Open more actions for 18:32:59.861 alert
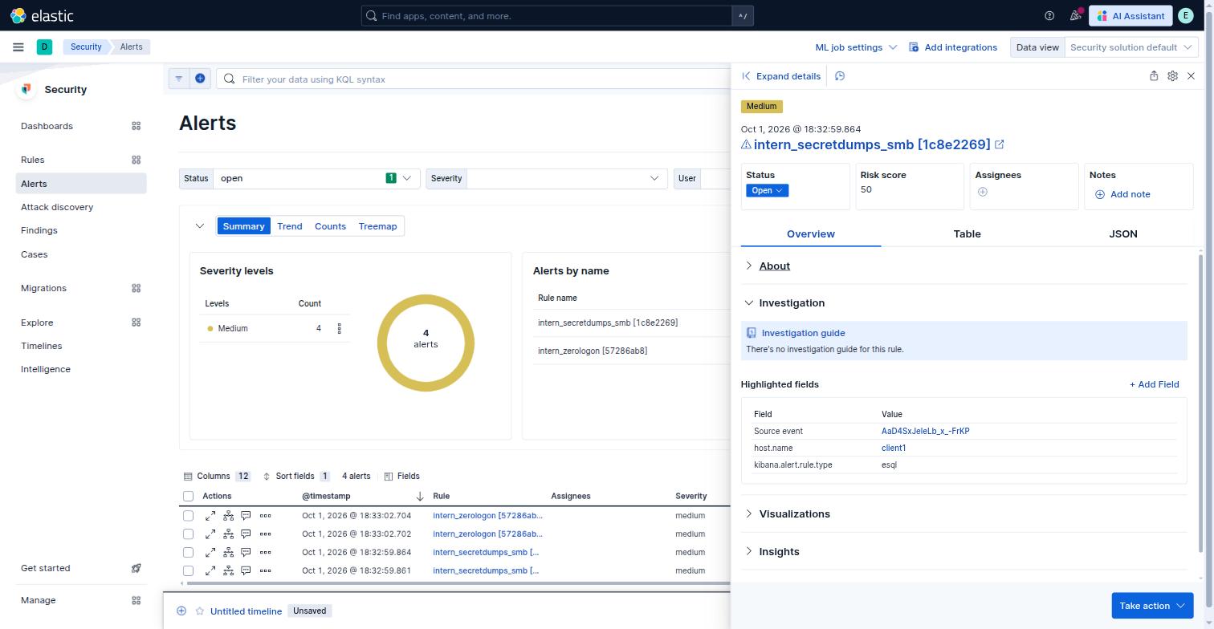 [x=265, y=571]
